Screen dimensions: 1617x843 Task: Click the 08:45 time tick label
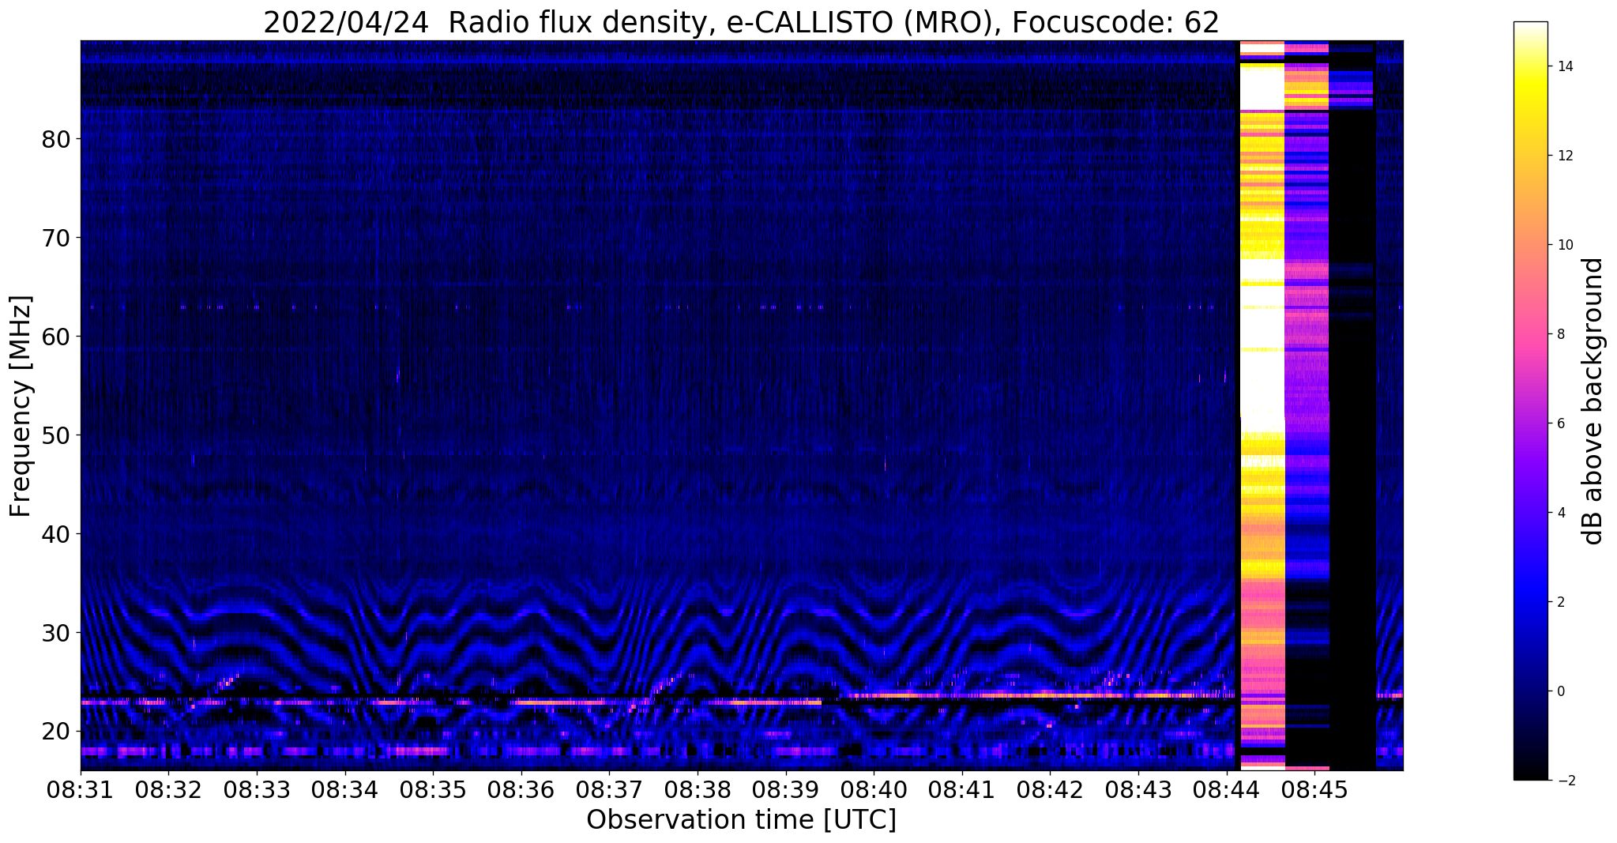1314,789
